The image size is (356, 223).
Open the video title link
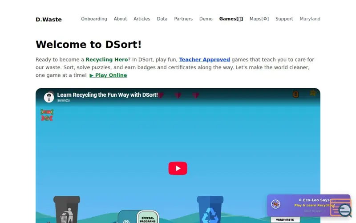pyautogui.click(x=107, y=95)
